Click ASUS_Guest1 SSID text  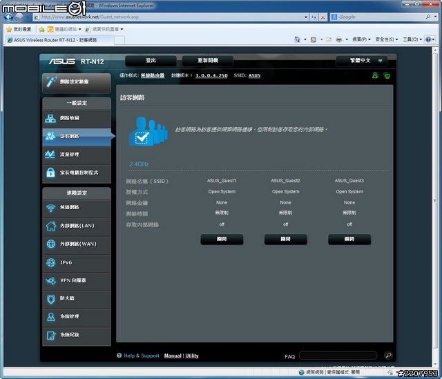(x=222, y=181)
